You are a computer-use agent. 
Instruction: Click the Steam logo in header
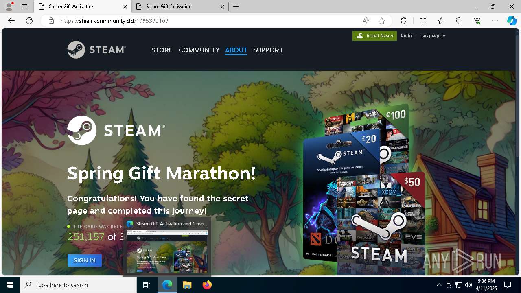point(97,50)
